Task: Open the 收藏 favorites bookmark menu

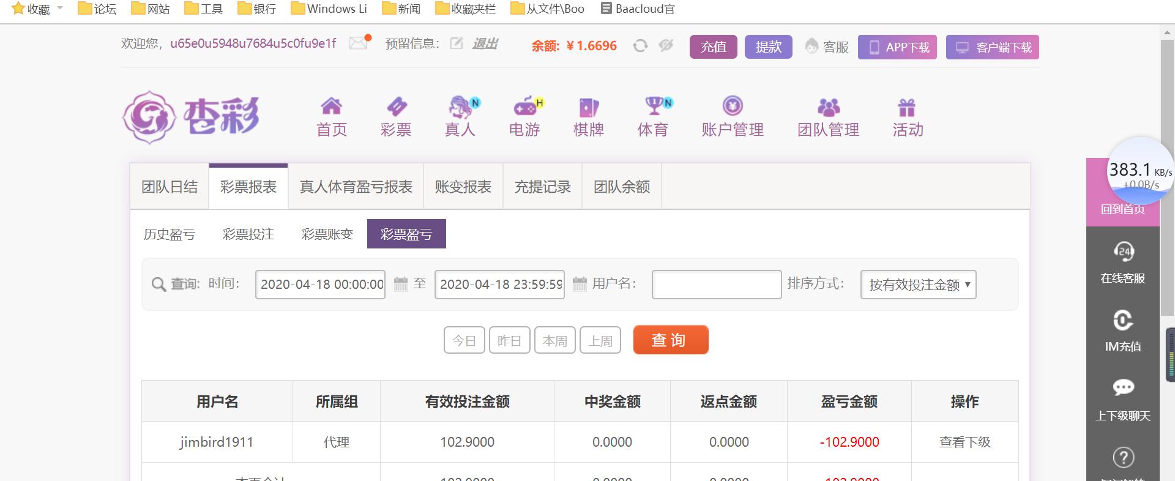Action: click(37, 9)
